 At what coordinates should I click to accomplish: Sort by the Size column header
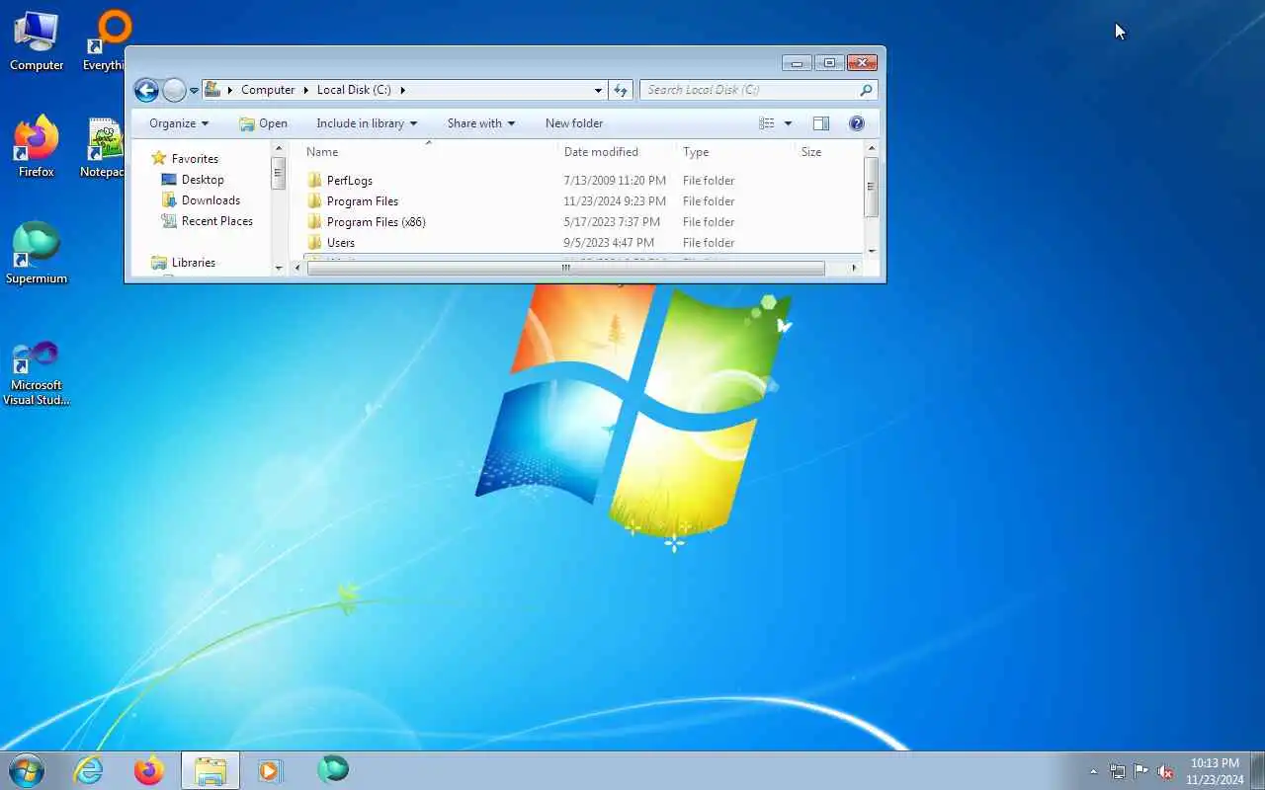click(828, 152)
